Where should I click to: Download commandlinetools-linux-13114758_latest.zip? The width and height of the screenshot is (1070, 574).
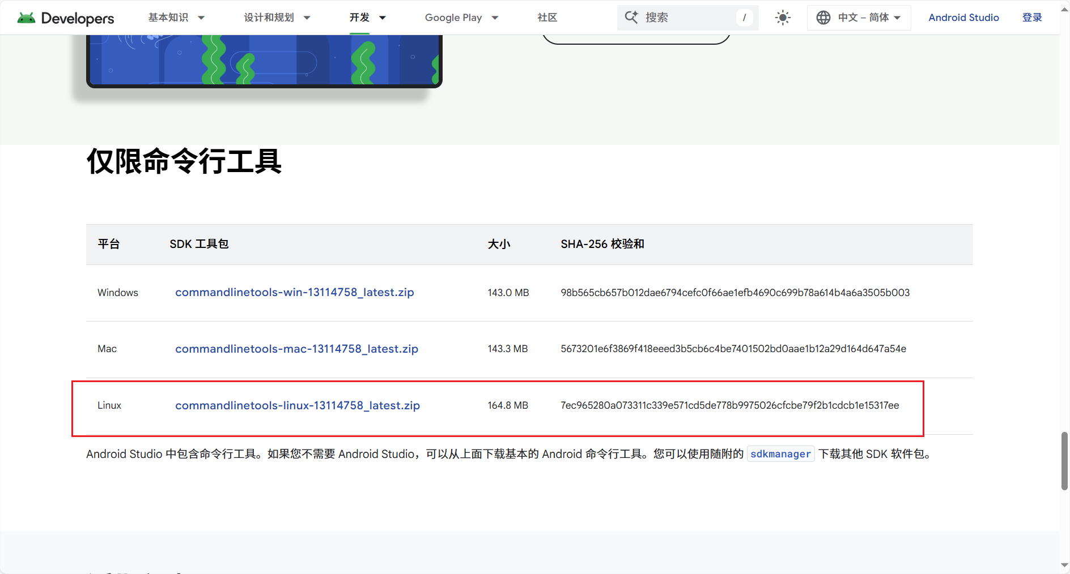coord(298,405)
